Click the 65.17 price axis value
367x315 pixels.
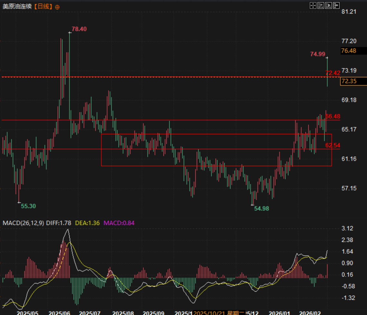pyautogui.click(x=349, y=129)
